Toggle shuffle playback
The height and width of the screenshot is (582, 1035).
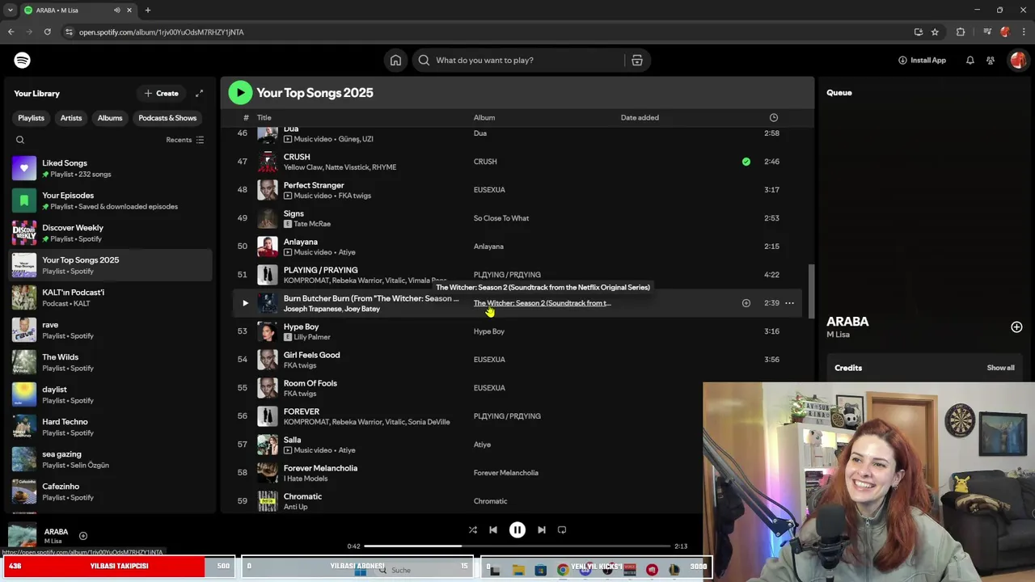pos(472,529)
